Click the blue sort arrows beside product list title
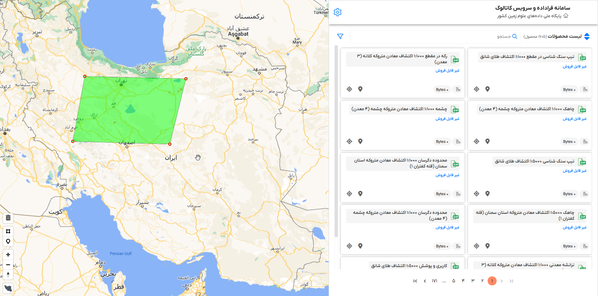This screenshot has height=296, width=598. tap(587, 36)
